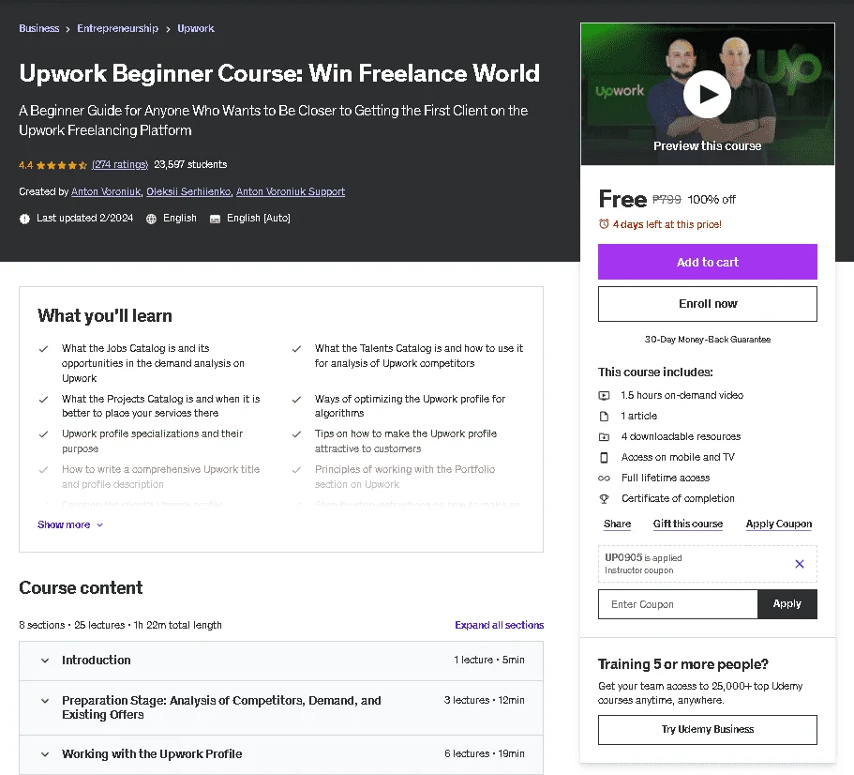Click the checkmark beside Talents Catalog item

pos(296,349)
